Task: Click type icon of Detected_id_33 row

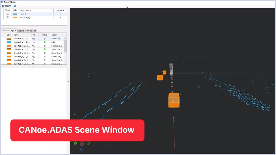Action: [33, 39]
